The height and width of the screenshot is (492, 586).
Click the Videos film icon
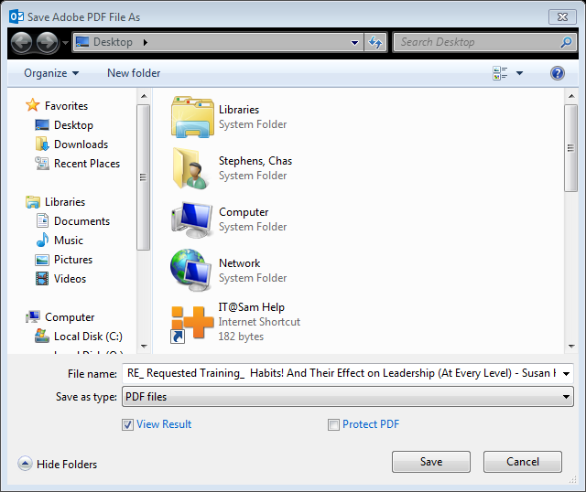pyautogui.click(x=42, y=279)
